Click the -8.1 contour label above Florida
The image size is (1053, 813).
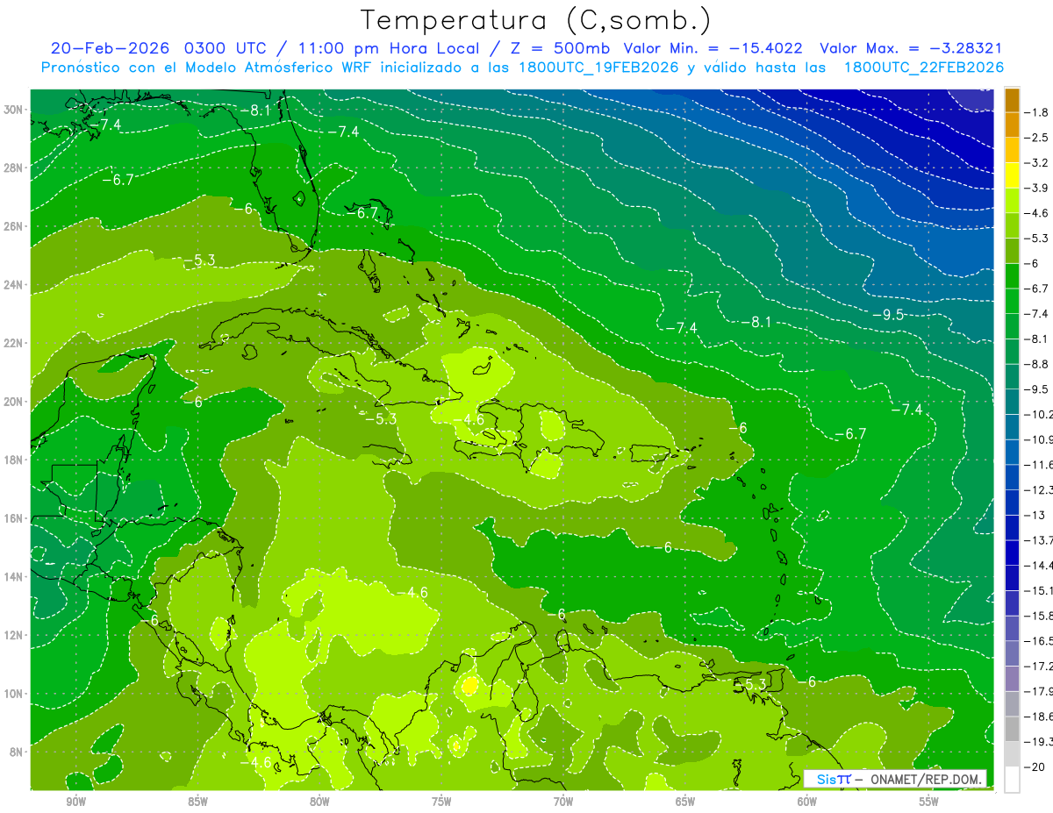click(255, 111)
